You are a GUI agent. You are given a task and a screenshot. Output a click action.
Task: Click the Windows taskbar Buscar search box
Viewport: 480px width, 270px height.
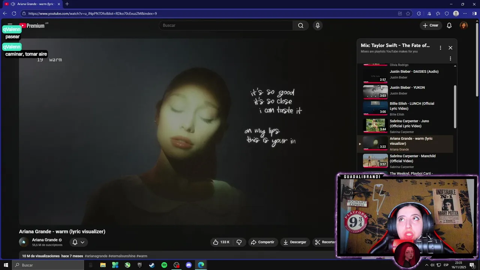48,265
